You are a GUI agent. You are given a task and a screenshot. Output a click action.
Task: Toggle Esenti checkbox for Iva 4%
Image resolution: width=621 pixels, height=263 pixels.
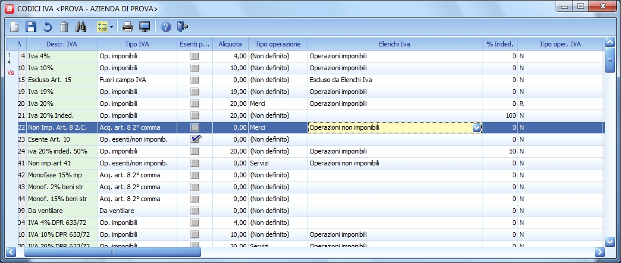click(x=195, y=57)
